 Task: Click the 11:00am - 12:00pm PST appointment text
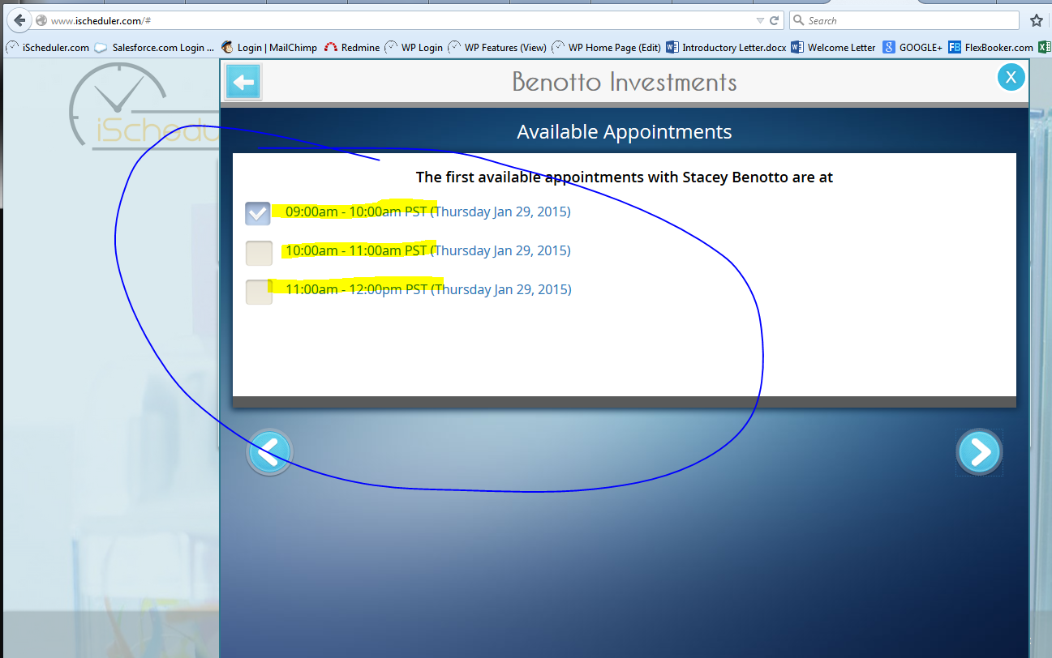428,289
